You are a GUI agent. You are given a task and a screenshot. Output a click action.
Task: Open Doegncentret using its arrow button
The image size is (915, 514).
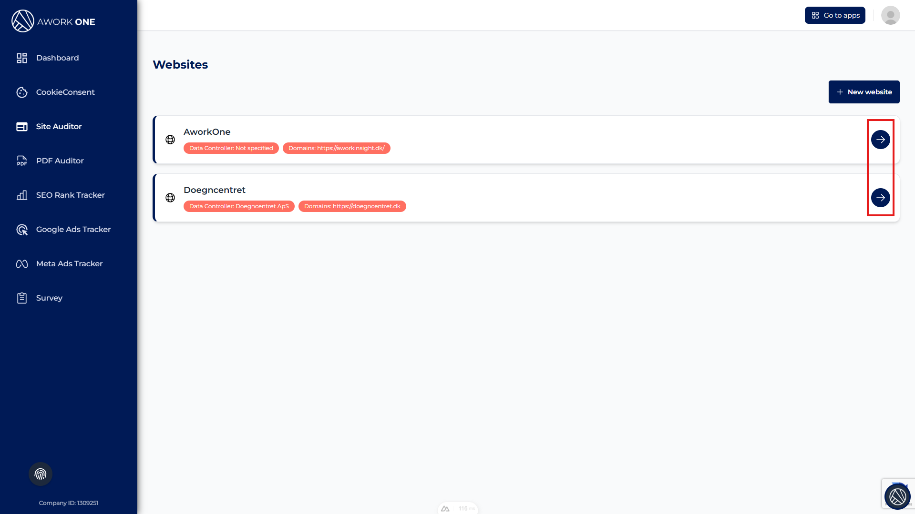880,198
